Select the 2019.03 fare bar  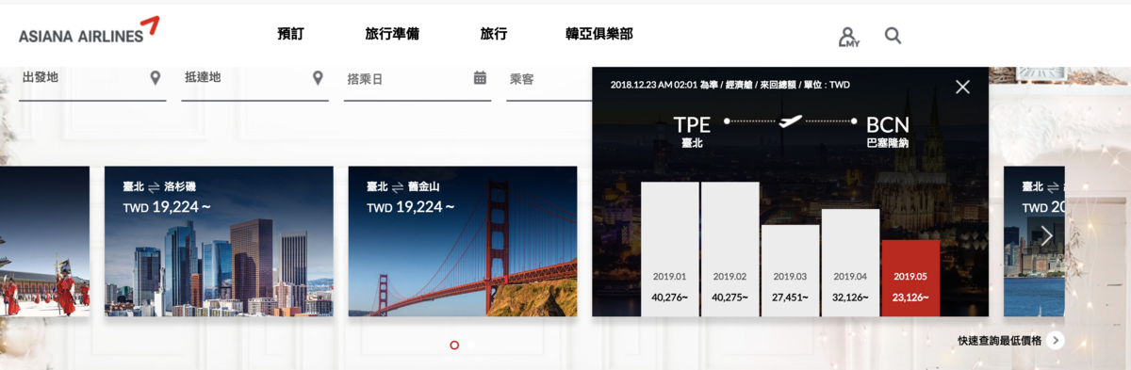pyautogui.click(x=791, y=270)
